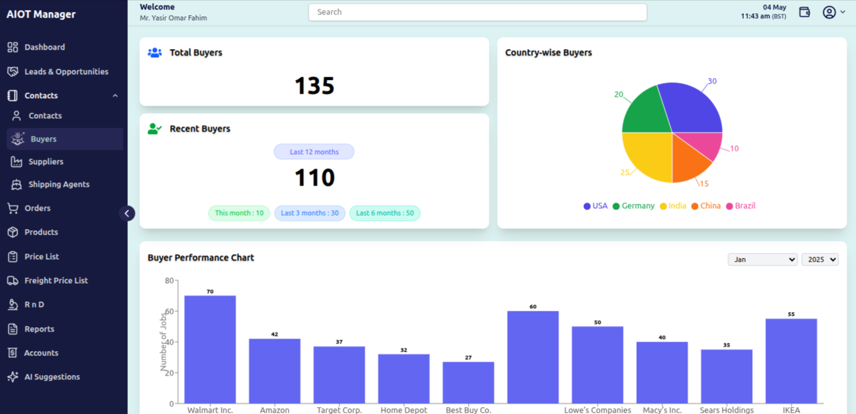The height and width of the screenshot is (414, 856).
Task: Toggle Germany in pie chart legend
Action: click(634, 206)
